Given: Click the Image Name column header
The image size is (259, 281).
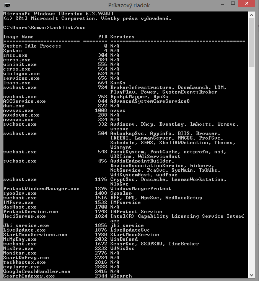Looking at the screenshot, I should click(18, 37).
